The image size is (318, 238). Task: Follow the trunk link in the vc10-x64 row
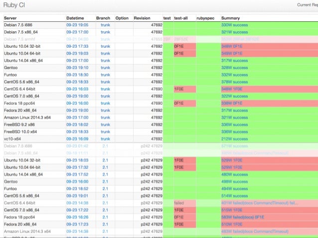(x=106, y=139)
